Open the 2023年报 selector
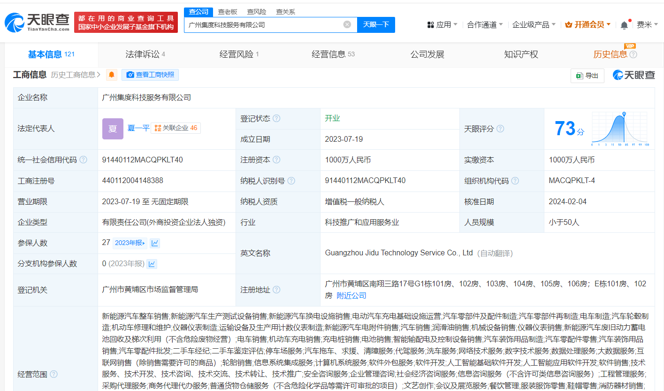 pyautogui.click(x=130, y=243)
